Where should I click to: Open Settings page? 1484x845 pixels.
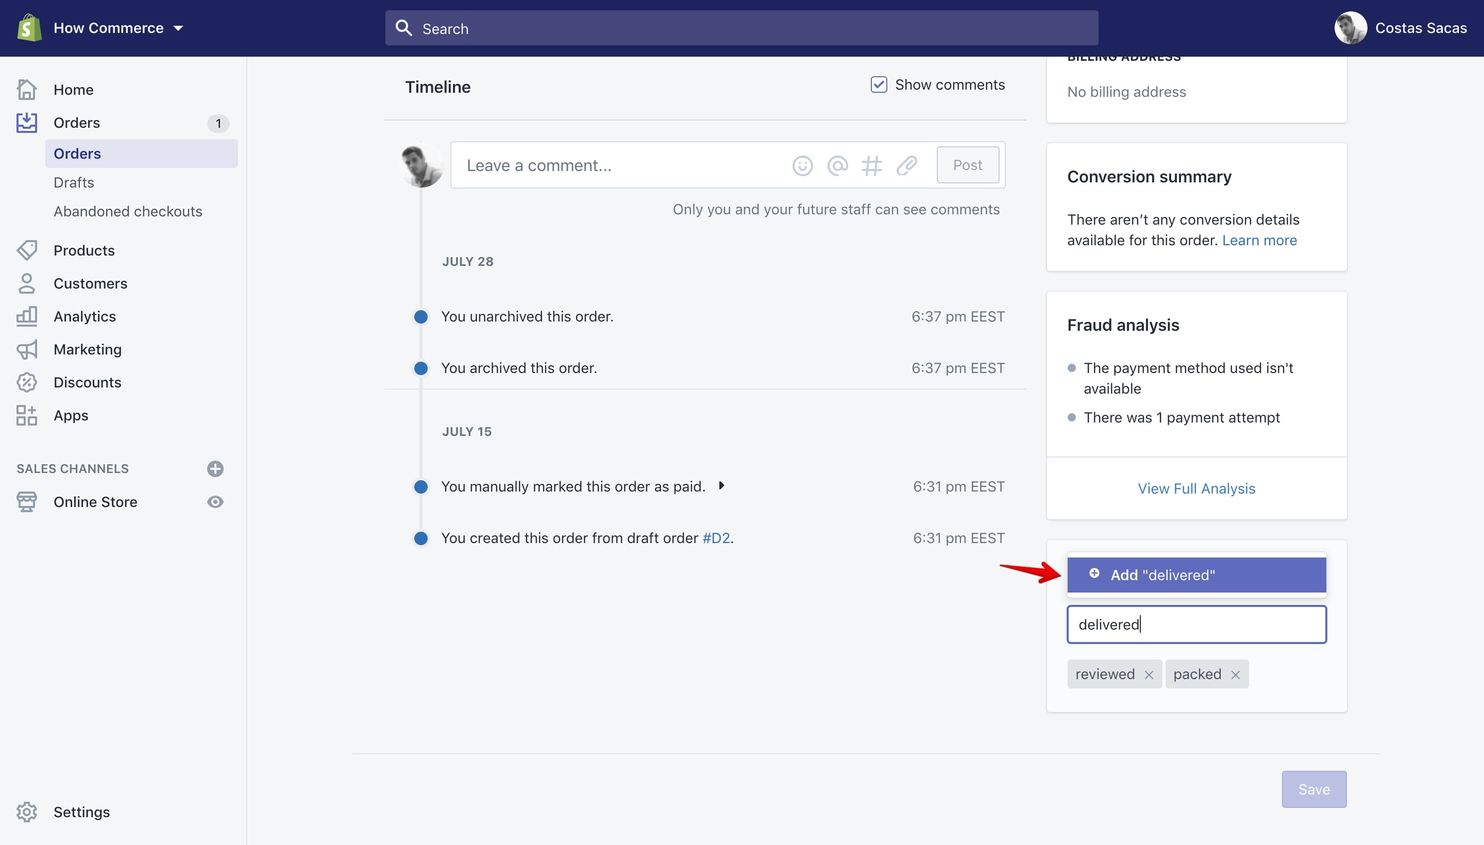81,813
